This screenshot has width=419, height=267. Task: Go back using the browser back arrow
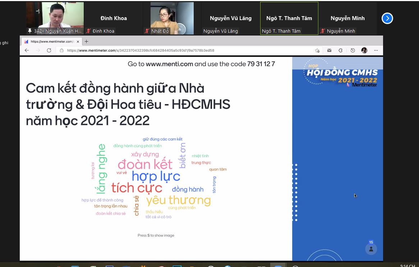(x=27, y=51)
